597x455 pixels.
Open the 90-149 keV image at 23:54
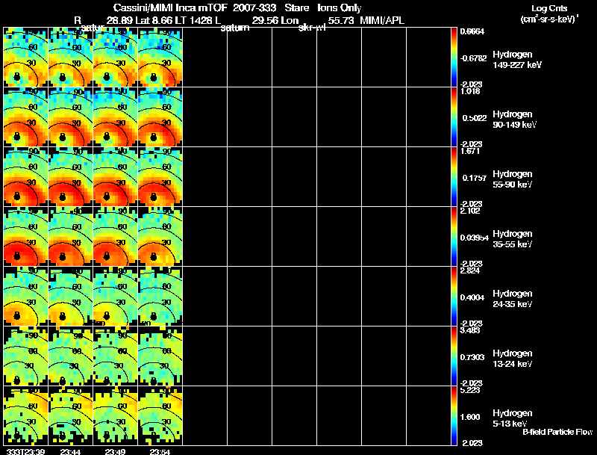[x=160, y=117]
